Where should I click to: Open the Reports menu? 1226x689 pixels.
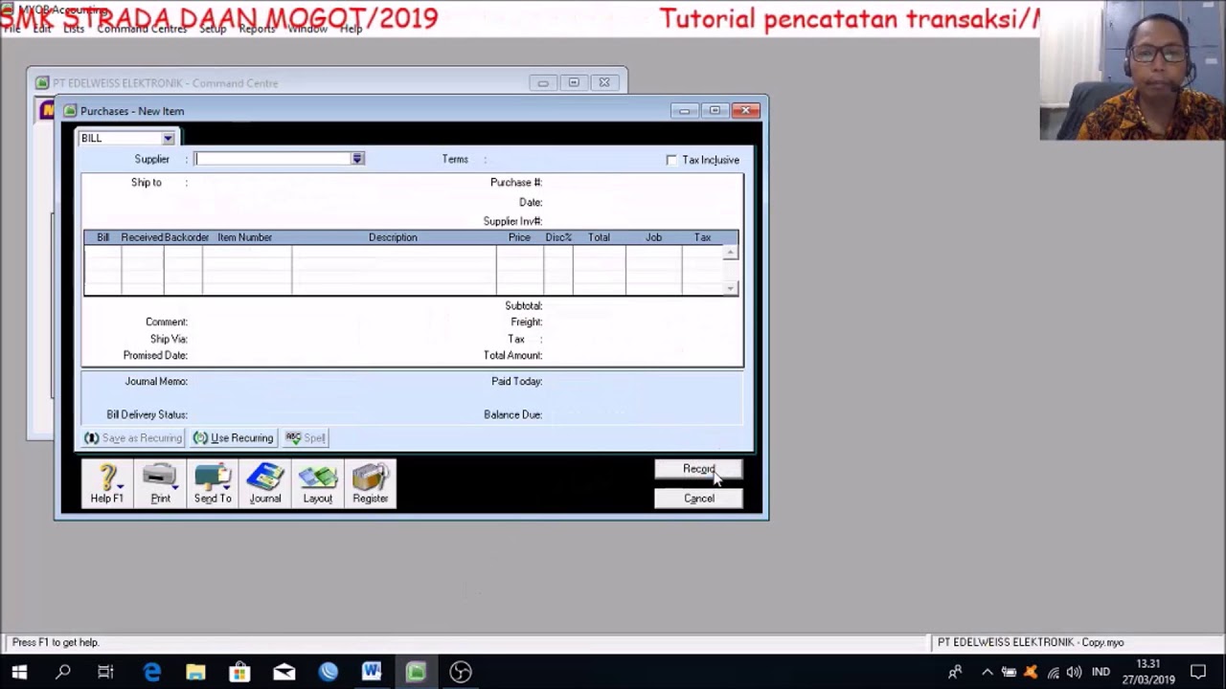257,29
